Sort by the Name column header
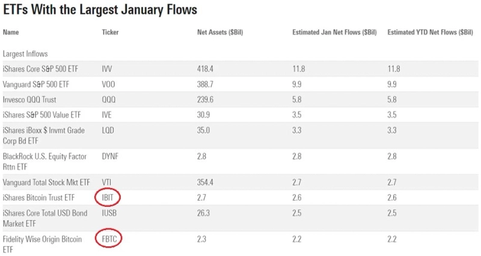The image size is (481, 256). pos(11,31)
